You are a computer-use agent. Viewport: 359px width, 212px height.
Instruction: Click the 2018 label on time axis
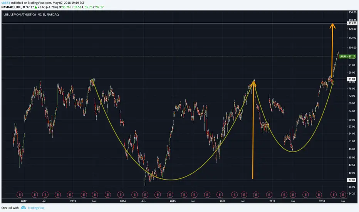coord(322,201)
